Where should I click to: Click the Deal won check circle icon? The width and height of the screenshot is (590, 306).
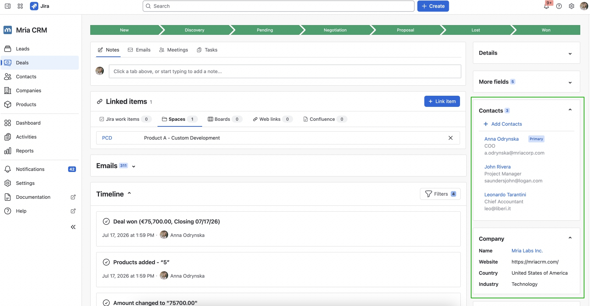[106, 221]
